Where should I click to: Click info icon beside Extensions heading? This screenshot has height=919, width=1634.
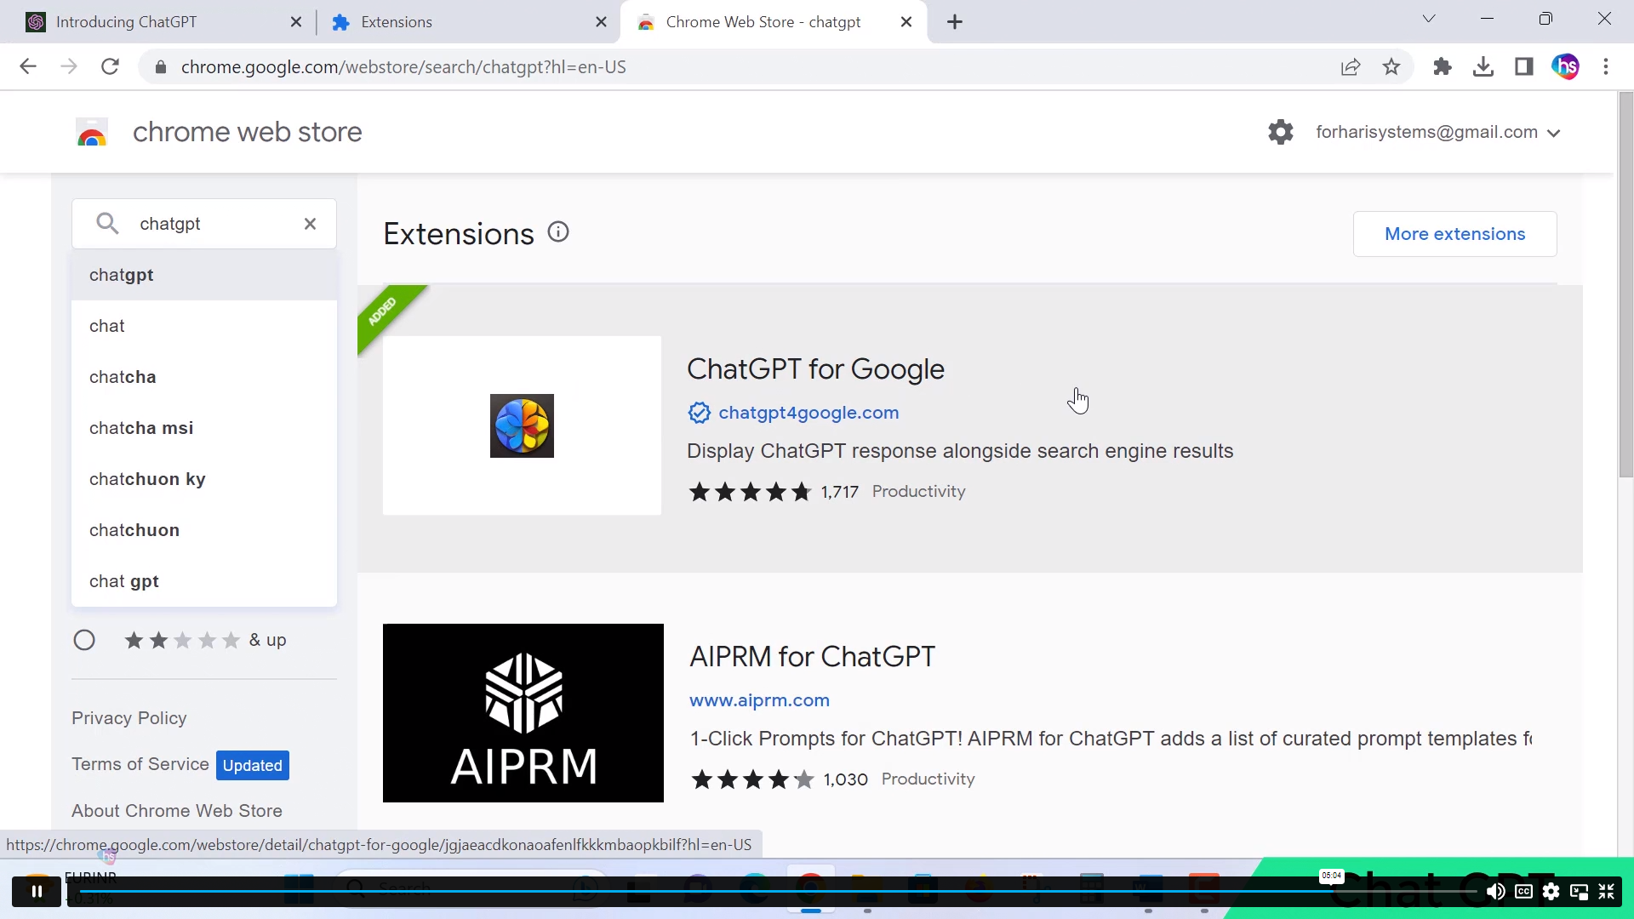pos(558,232)
